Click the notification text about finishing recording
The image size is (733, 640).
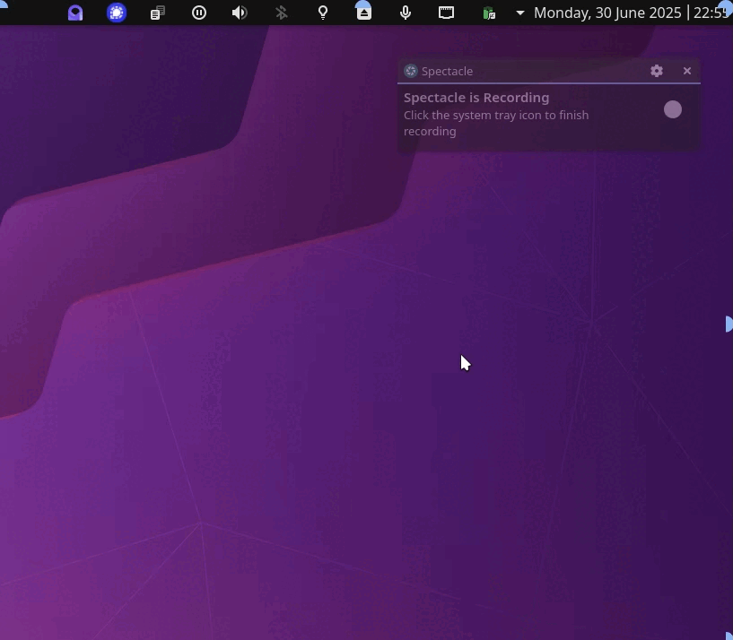pos(495,123)
